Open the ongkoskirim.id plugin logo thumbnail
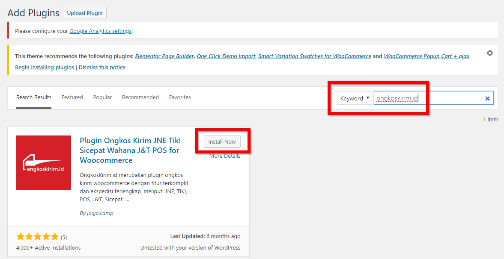The height and width of the screenshot is (259, 504). 44,163
